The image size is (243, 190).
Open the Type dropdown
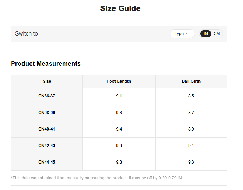coord(182,34)
